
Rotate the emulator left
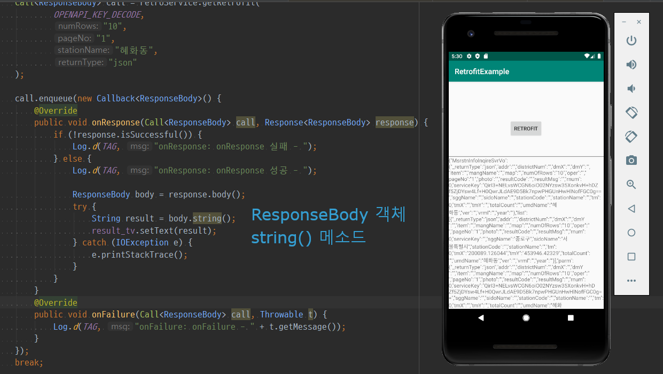pyautogui.click(x=631, y=113)
